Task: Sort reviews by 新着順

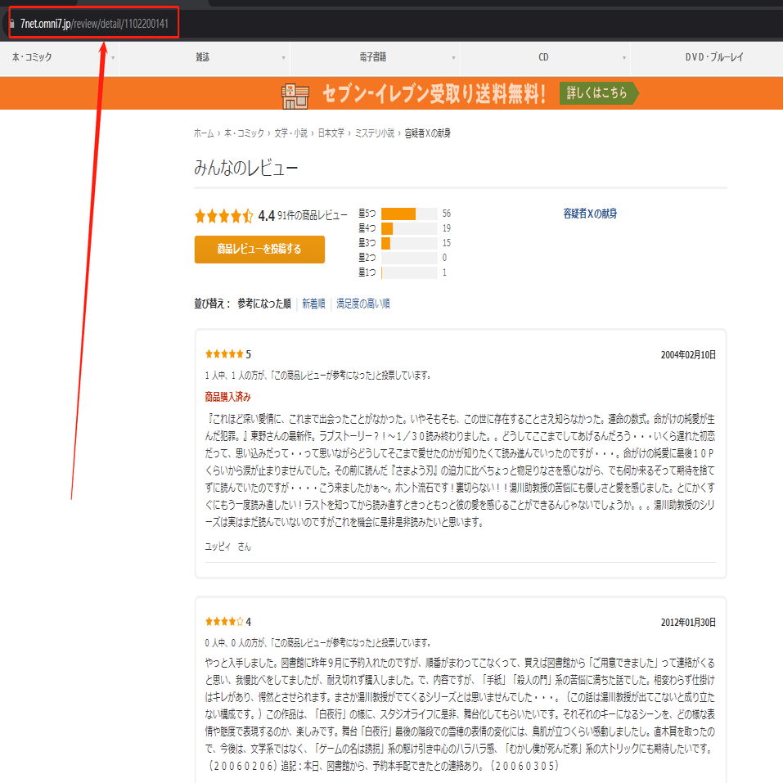Action: [x=313, y=304]
